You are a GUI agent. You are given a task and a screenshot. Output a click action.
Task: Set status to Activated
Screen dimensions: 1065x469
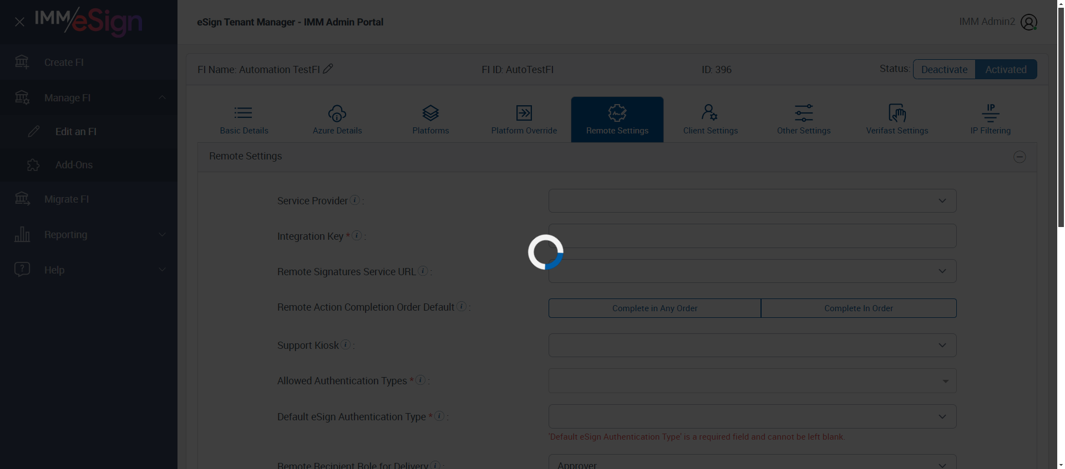pos(1006,69)
